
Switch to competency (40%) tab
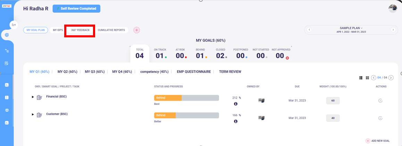[154, 72]
